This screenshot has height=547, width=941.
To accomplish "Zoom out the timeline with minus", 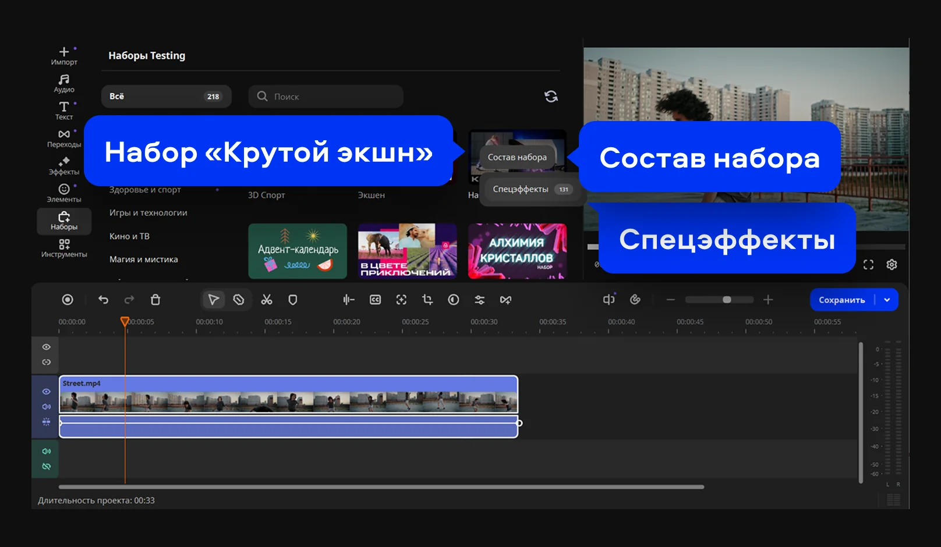I will pyautogui.click(x=671, y=300).
